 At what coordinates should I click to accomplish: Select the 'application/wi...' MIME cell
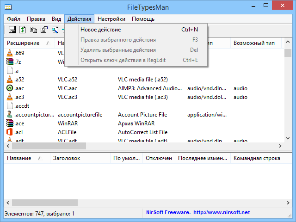(207, 115)
